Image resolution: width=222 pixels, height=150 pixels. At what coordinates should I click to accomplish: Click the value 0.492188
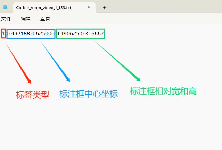(x=18, y=34)
